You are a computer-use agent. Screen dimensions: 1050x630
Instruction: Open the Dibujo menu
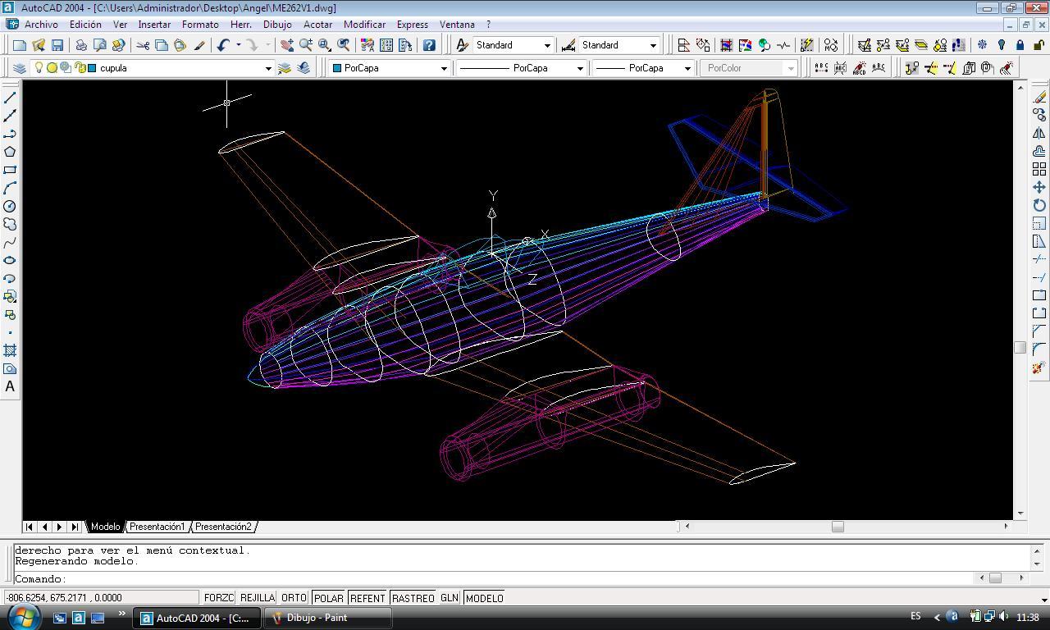(x=277, y=25)
